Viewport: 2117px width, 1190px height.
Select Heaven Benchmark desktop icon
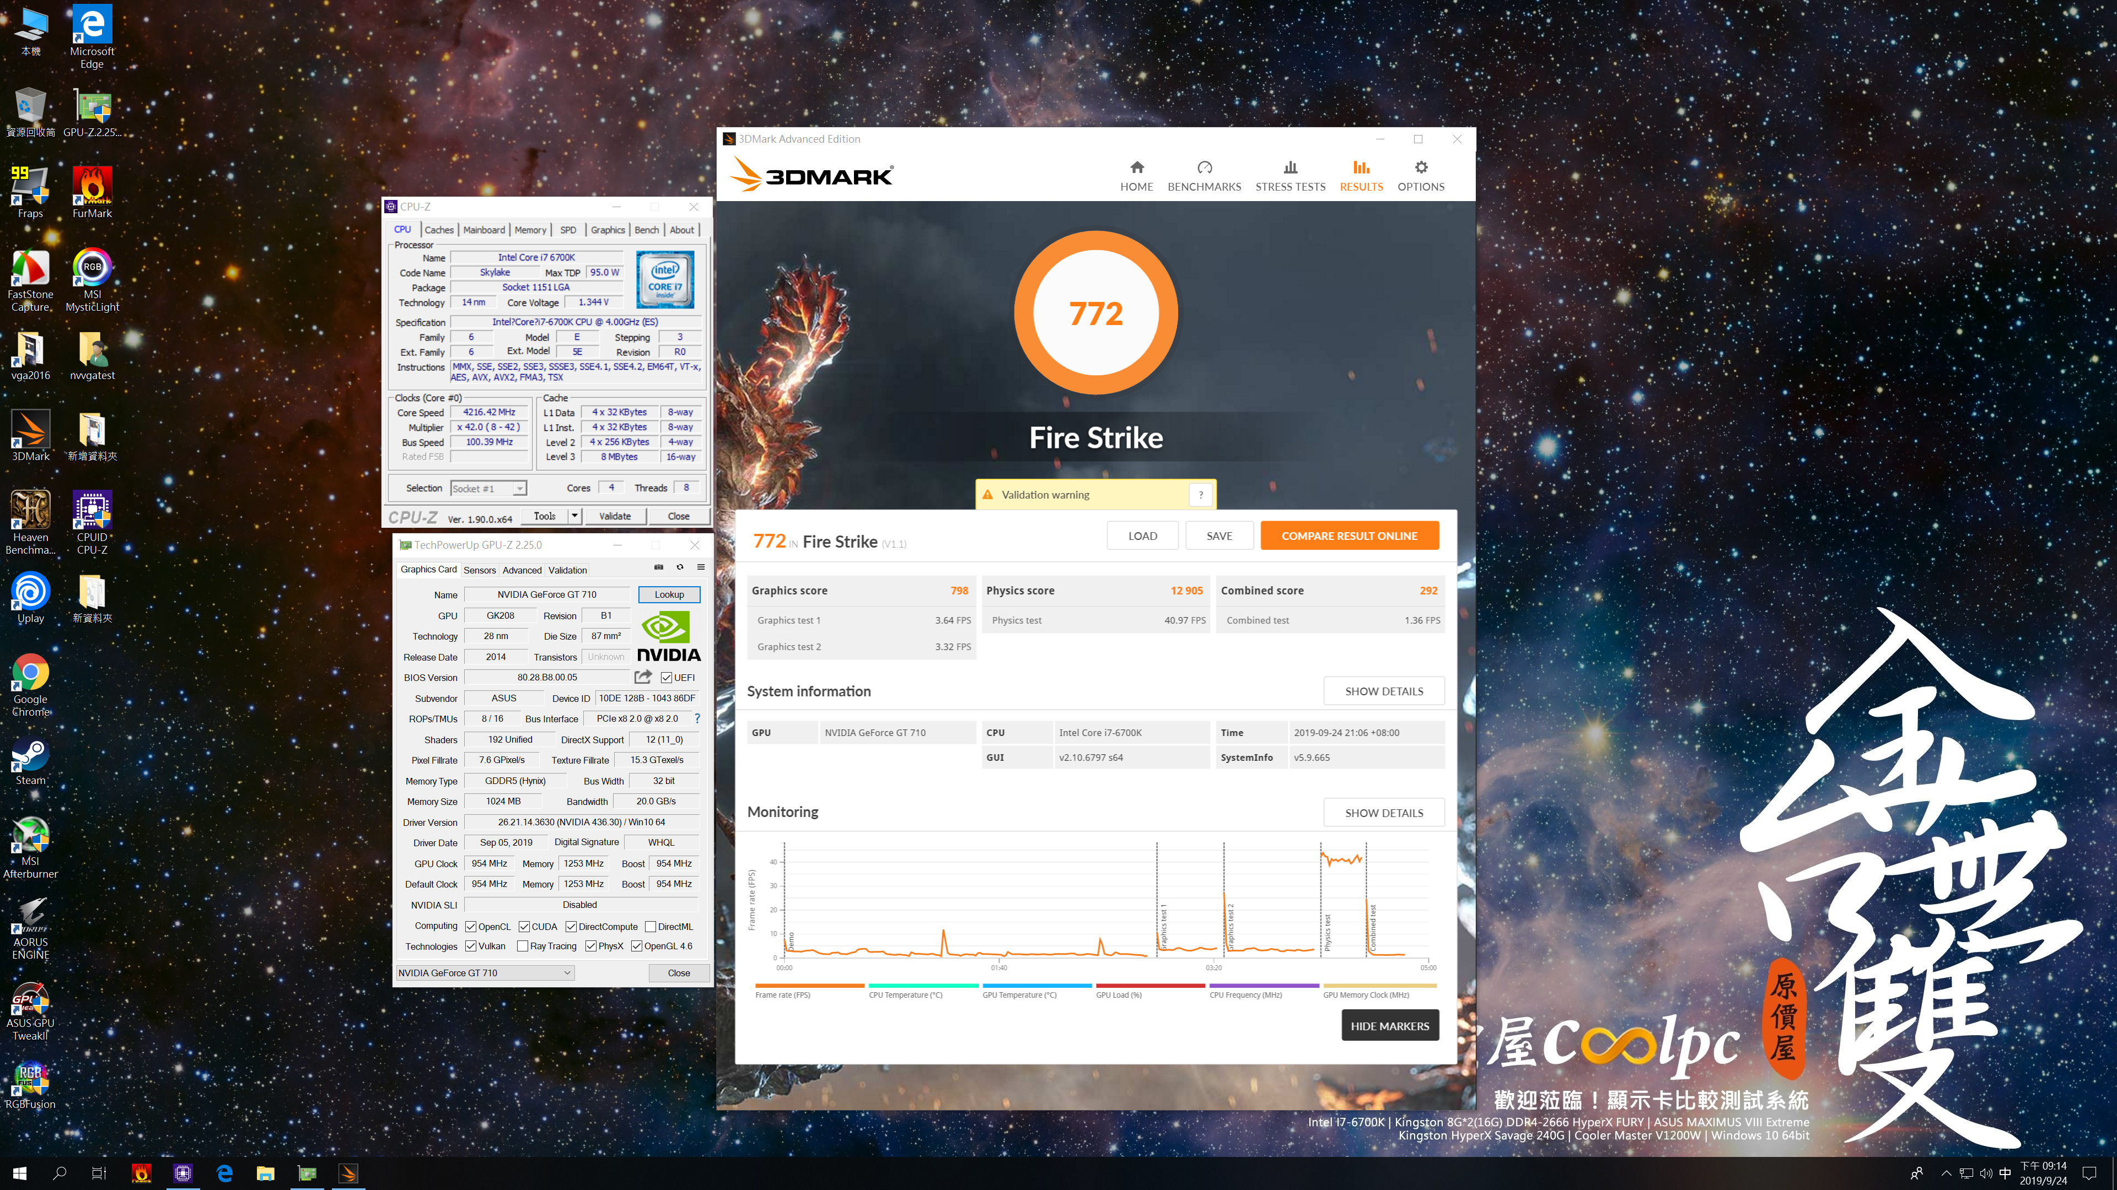pos(30,522)
